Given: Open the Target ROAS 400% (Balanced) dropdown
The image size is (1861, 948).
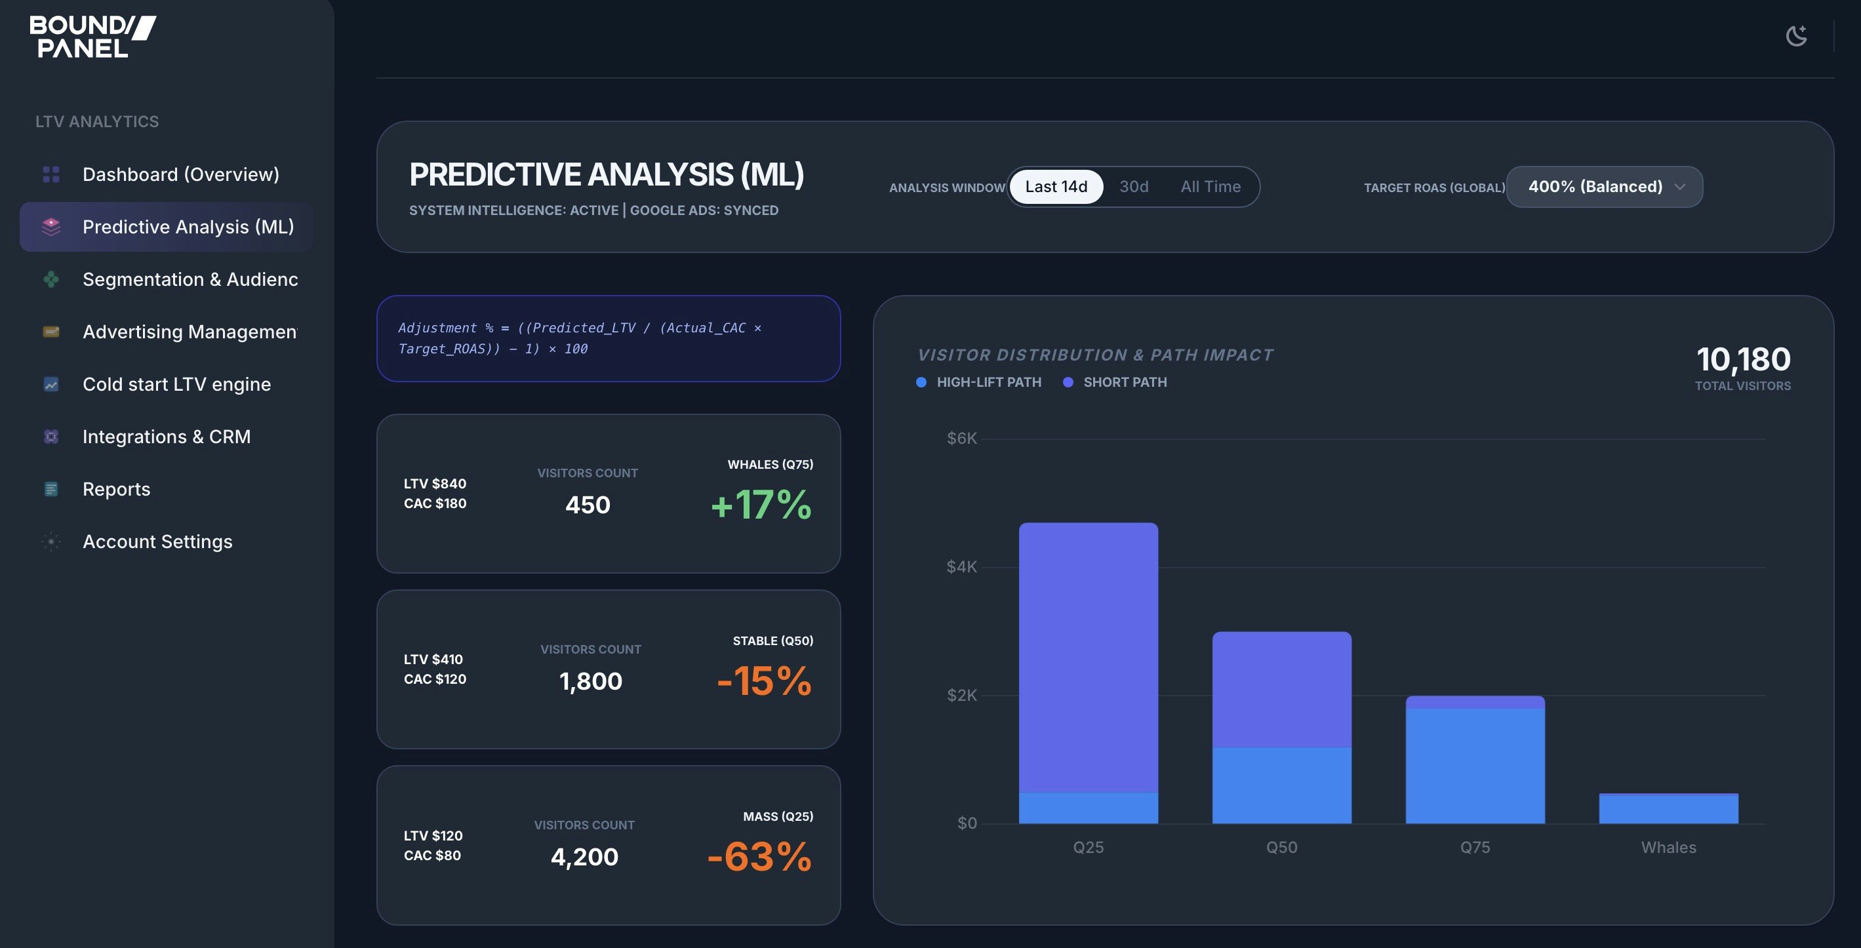Looking at the screenshot, I should pyautogui.click(x=1605, y=186).
